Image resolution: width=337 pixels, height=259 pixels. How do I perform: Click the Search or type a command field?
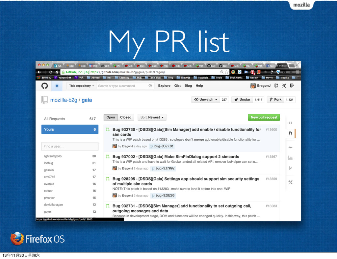[125, 86]
